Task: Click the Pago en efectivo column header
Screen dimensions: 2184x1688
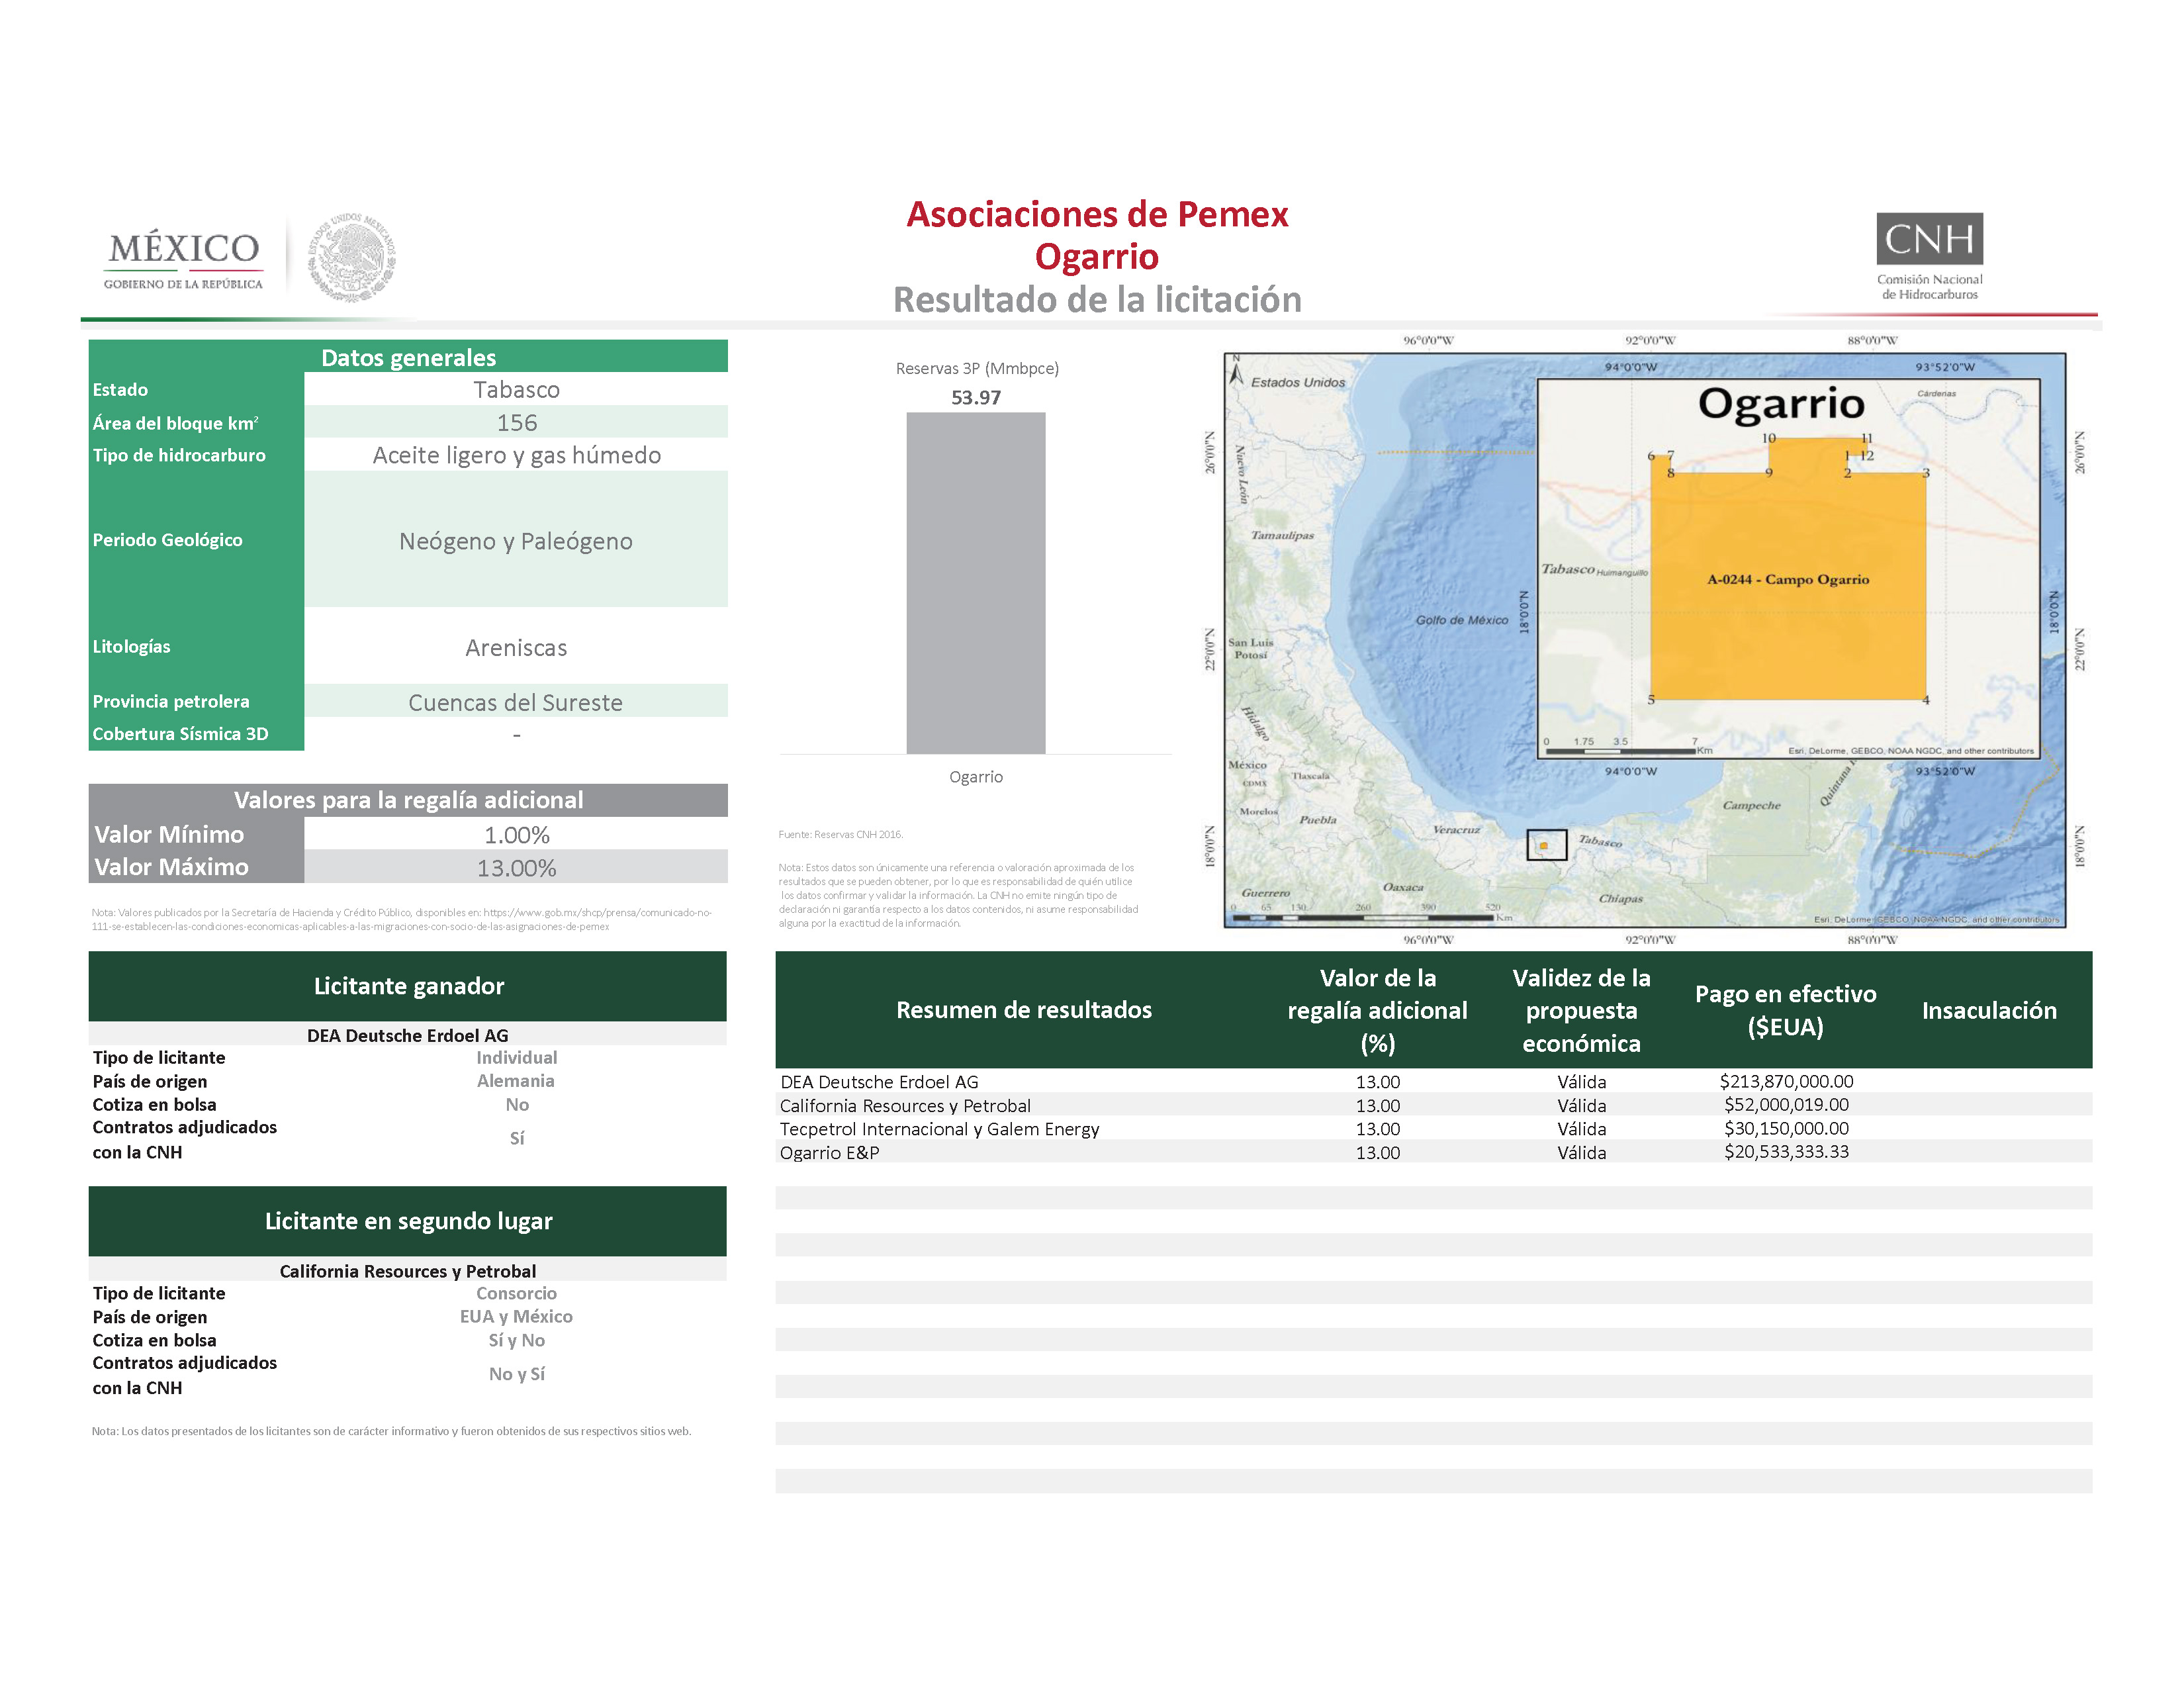Action: (x=1785, y=1010)
